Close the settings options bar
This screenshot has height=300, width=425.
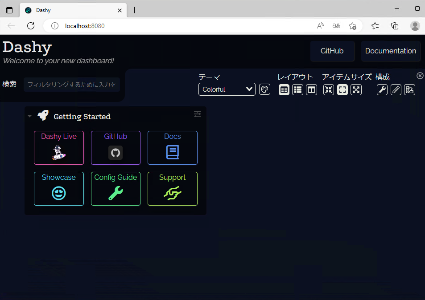click(x=420, y=76)
